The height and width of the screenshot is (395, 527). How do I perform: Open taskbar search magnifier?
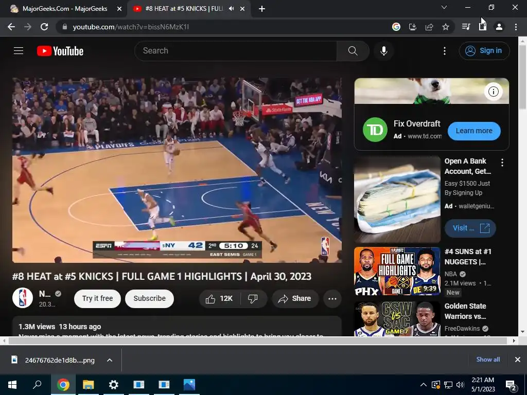(x=37, y=385)
